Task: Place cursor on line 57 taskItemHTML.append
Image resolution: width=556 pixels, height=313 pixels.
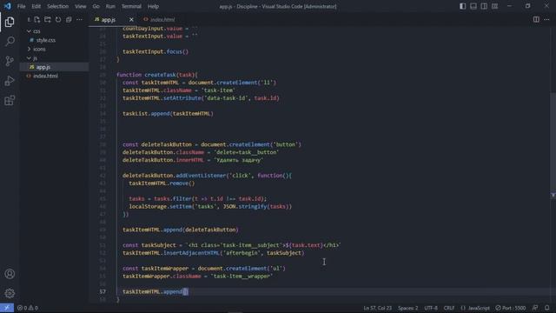Action: click(155, 291)
